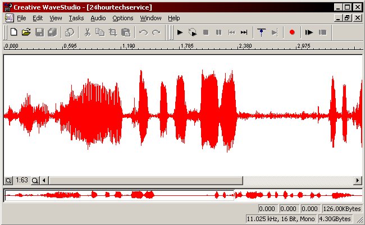The height and width of the screenshot is (225, 365).
Task: Click the red Record button
Action: pyautogui.click(x=292, y=33)
